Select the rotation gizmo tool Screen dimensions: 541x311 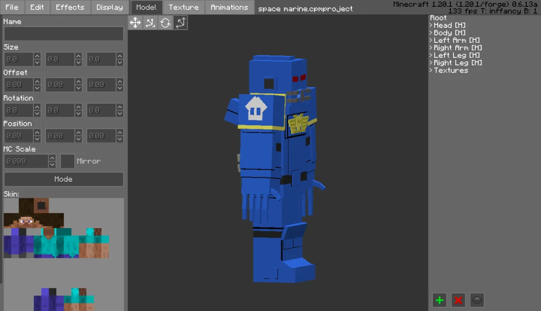165,23
